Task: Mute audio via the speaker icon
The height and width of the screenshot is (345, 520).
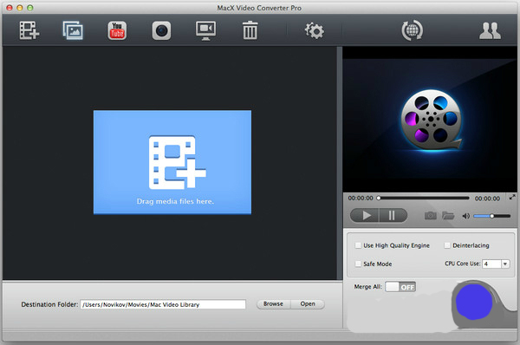Action: 466,216
